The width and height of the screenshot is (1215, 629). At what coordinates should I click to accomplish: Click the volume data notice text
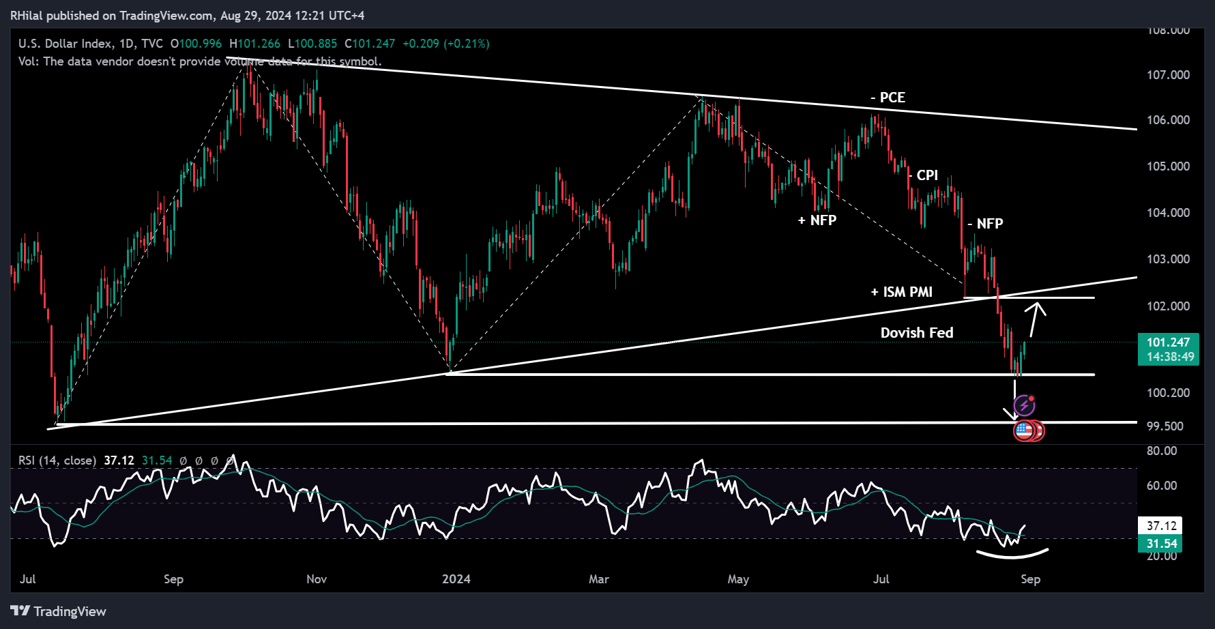(200, 61)
